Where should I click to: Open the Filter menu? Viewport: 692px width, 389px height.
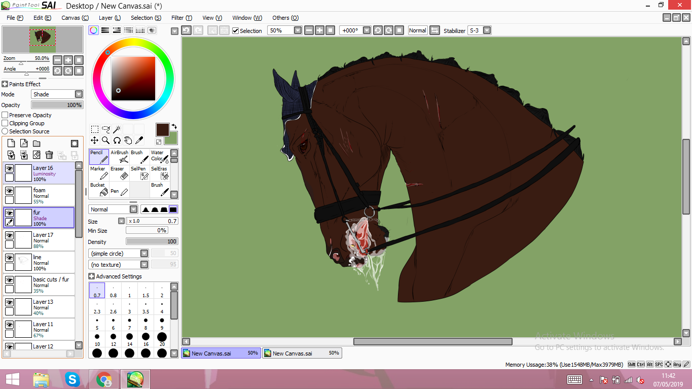[x=181, y=18]
